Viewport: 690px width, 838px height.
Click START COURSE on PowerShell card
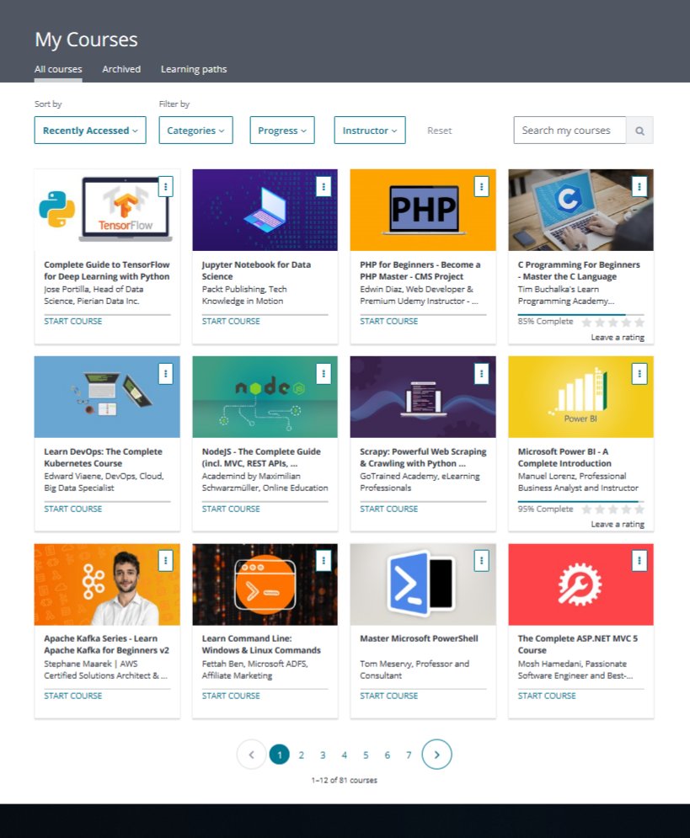[388, 696]
